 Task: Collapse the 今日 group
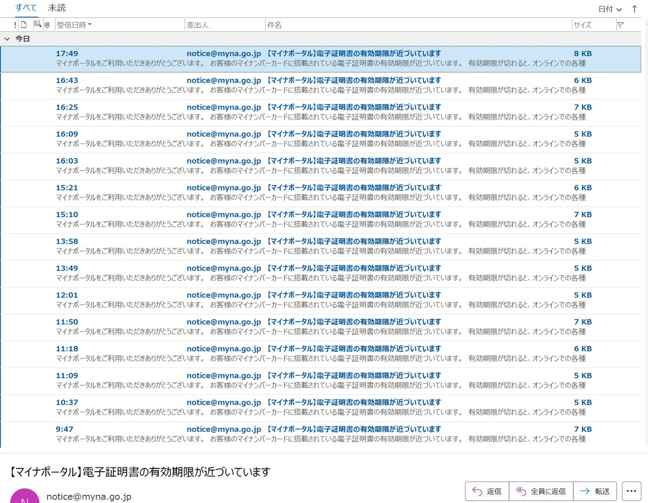(x=7, y=39)
